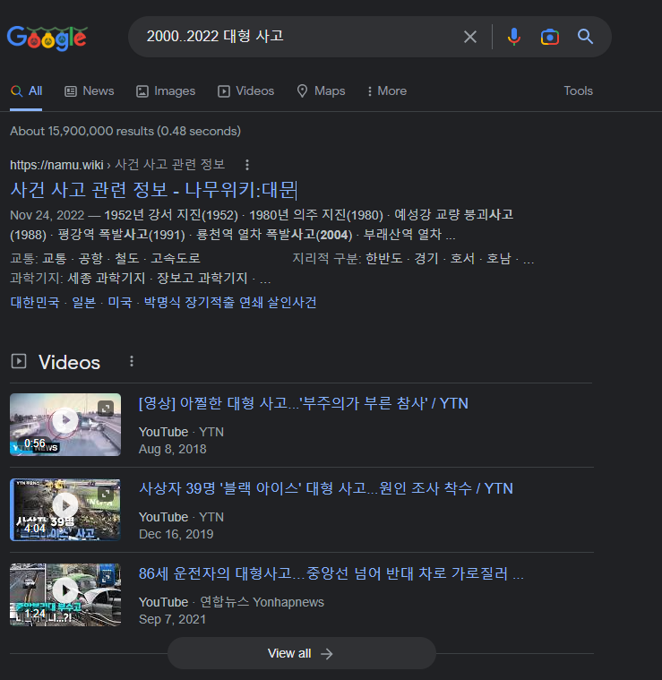Clear the search query with the X icon
Image resolution: width=662 pixels, height=680 pixels.
[x=470, y=37]
